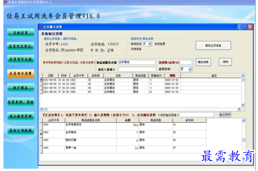Screen dimensions: 258x171
Task: Click the 授权 button
Action: pos(225,62)
